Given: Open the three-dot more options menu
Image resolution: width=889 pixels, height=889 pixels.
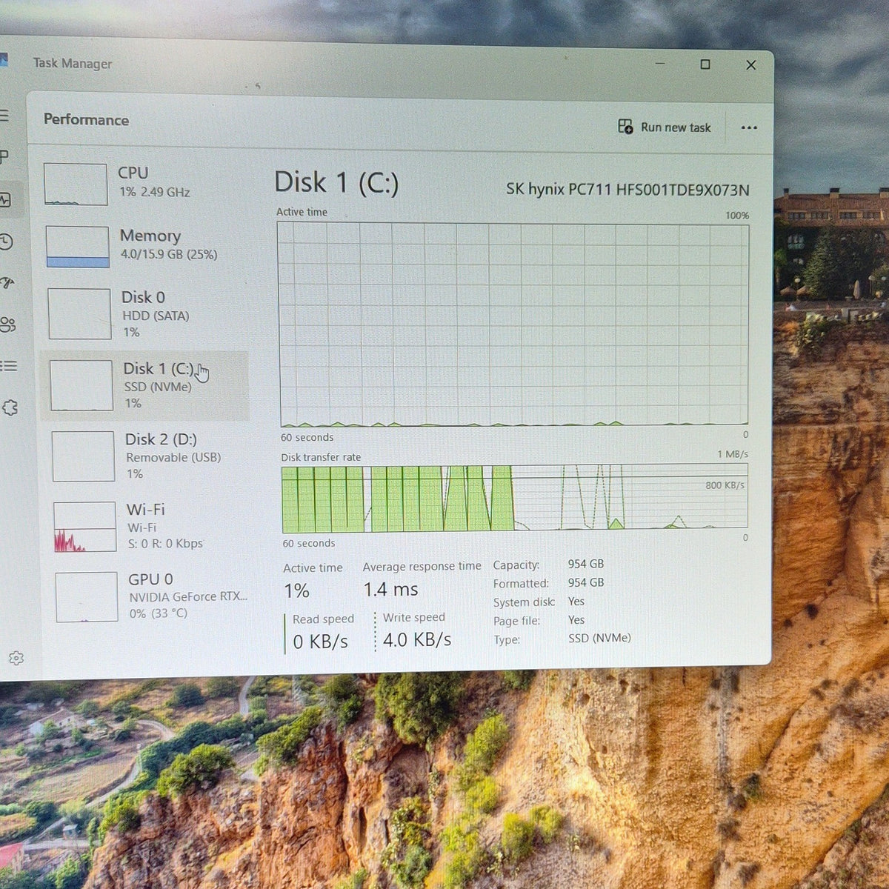Looking at the screenshot, I should 749,127.
